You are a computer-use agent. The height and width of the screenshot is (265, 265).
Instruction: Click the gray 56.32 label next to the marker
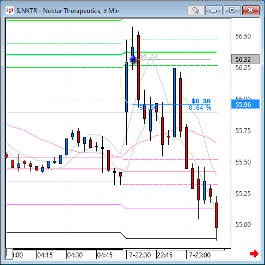149,56
